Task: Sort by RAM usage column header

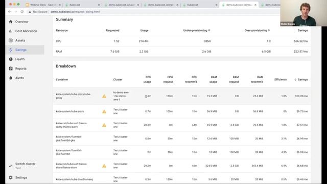Action: point(213,80)
